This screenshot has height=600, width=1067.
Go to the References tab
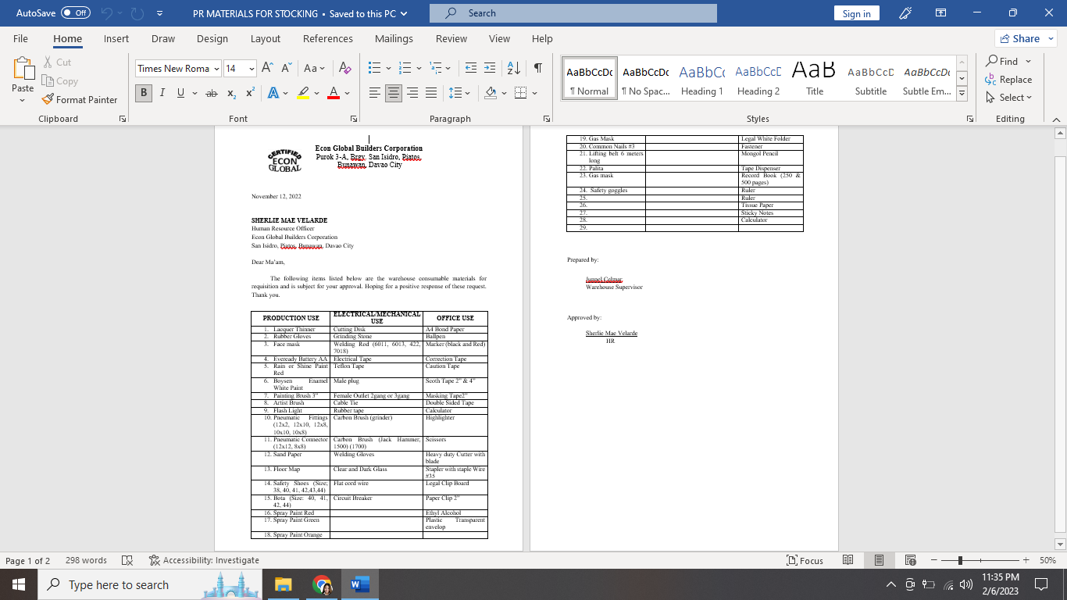coord(328,38)
